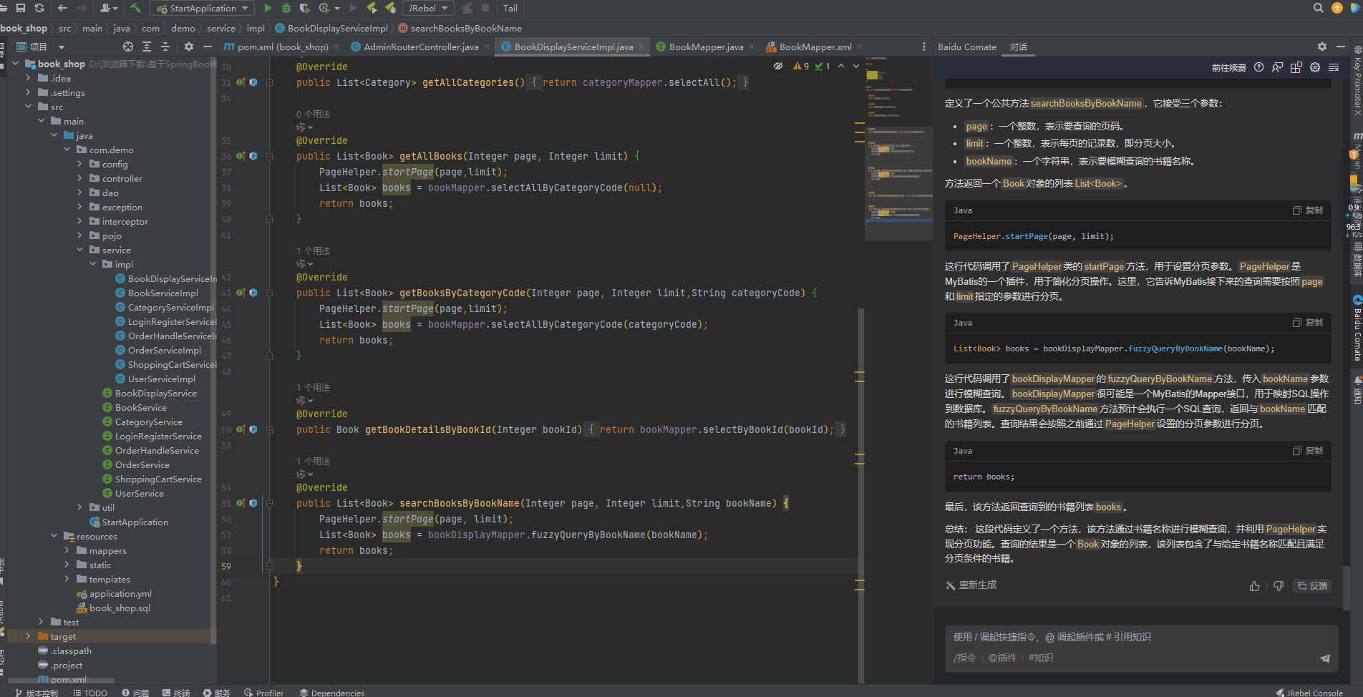The image size is (1363, 697).
Task: Debug with JRebel rocket-bug icon
Action: (x=391, y=8)
